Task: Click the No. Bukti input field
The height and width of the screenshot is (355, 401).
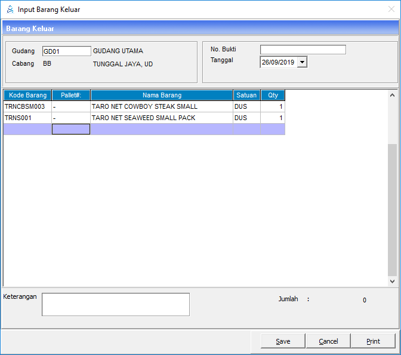Action: click(x=303, y=50)
